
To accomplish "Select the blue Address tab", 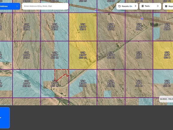I will (x=10, y=6).
